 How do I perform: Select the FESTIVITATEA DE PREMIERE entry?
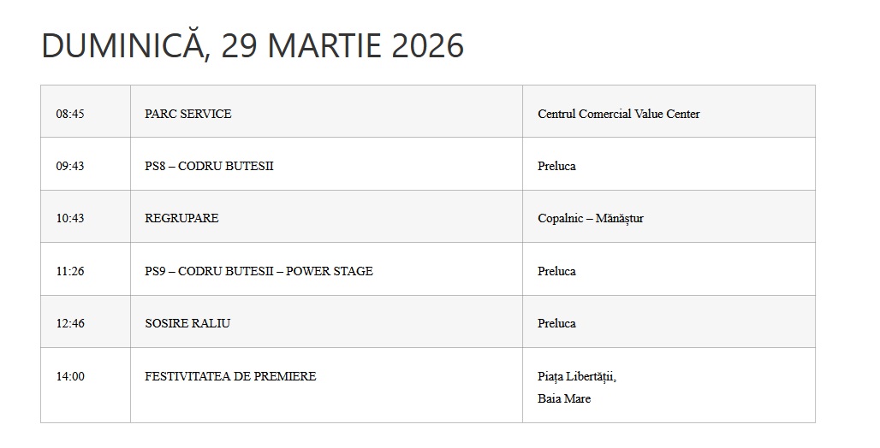click(x=230, y=376)
